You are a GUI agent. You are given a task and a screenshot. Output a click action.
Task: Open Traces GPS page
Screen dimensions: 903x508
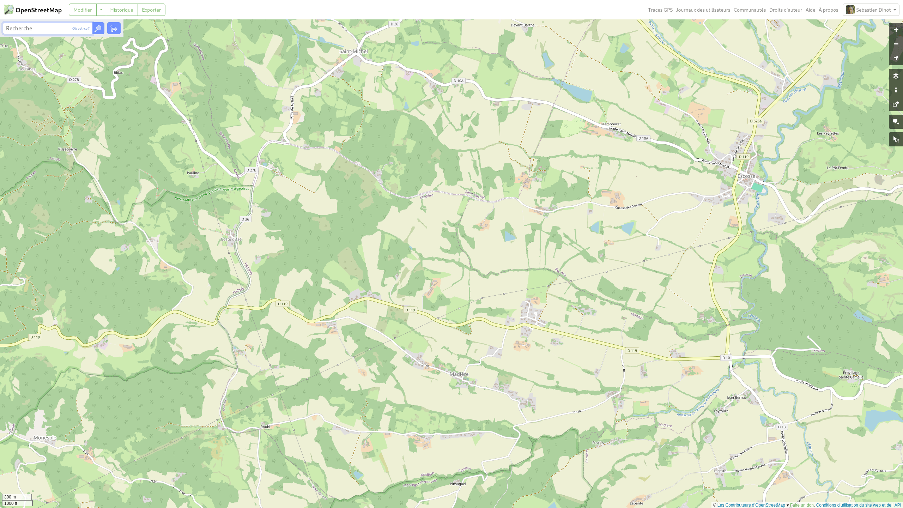(x=660, y=10)
